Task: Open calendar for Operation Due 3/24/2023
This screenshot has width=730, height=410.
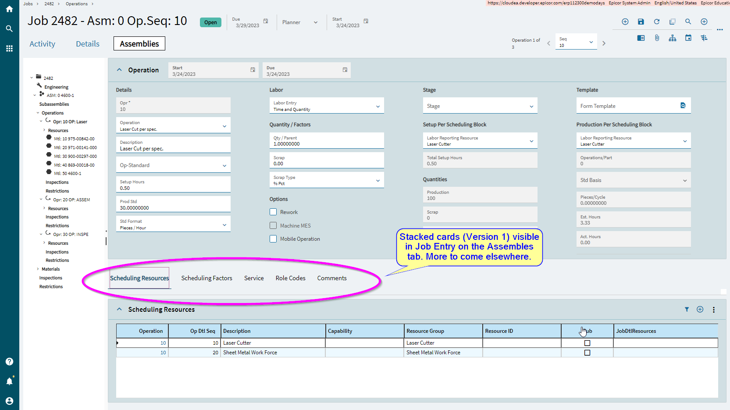Action: [x=345, y=70]
